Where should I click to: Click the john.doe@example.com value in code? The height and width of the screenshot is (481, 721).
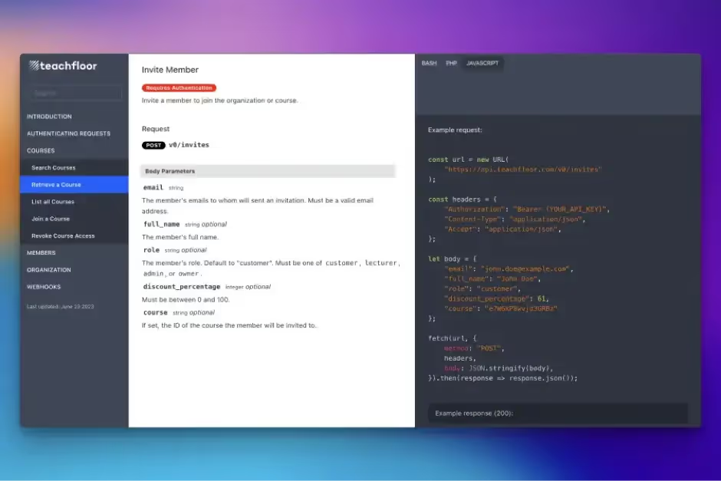tap(525, 269)
